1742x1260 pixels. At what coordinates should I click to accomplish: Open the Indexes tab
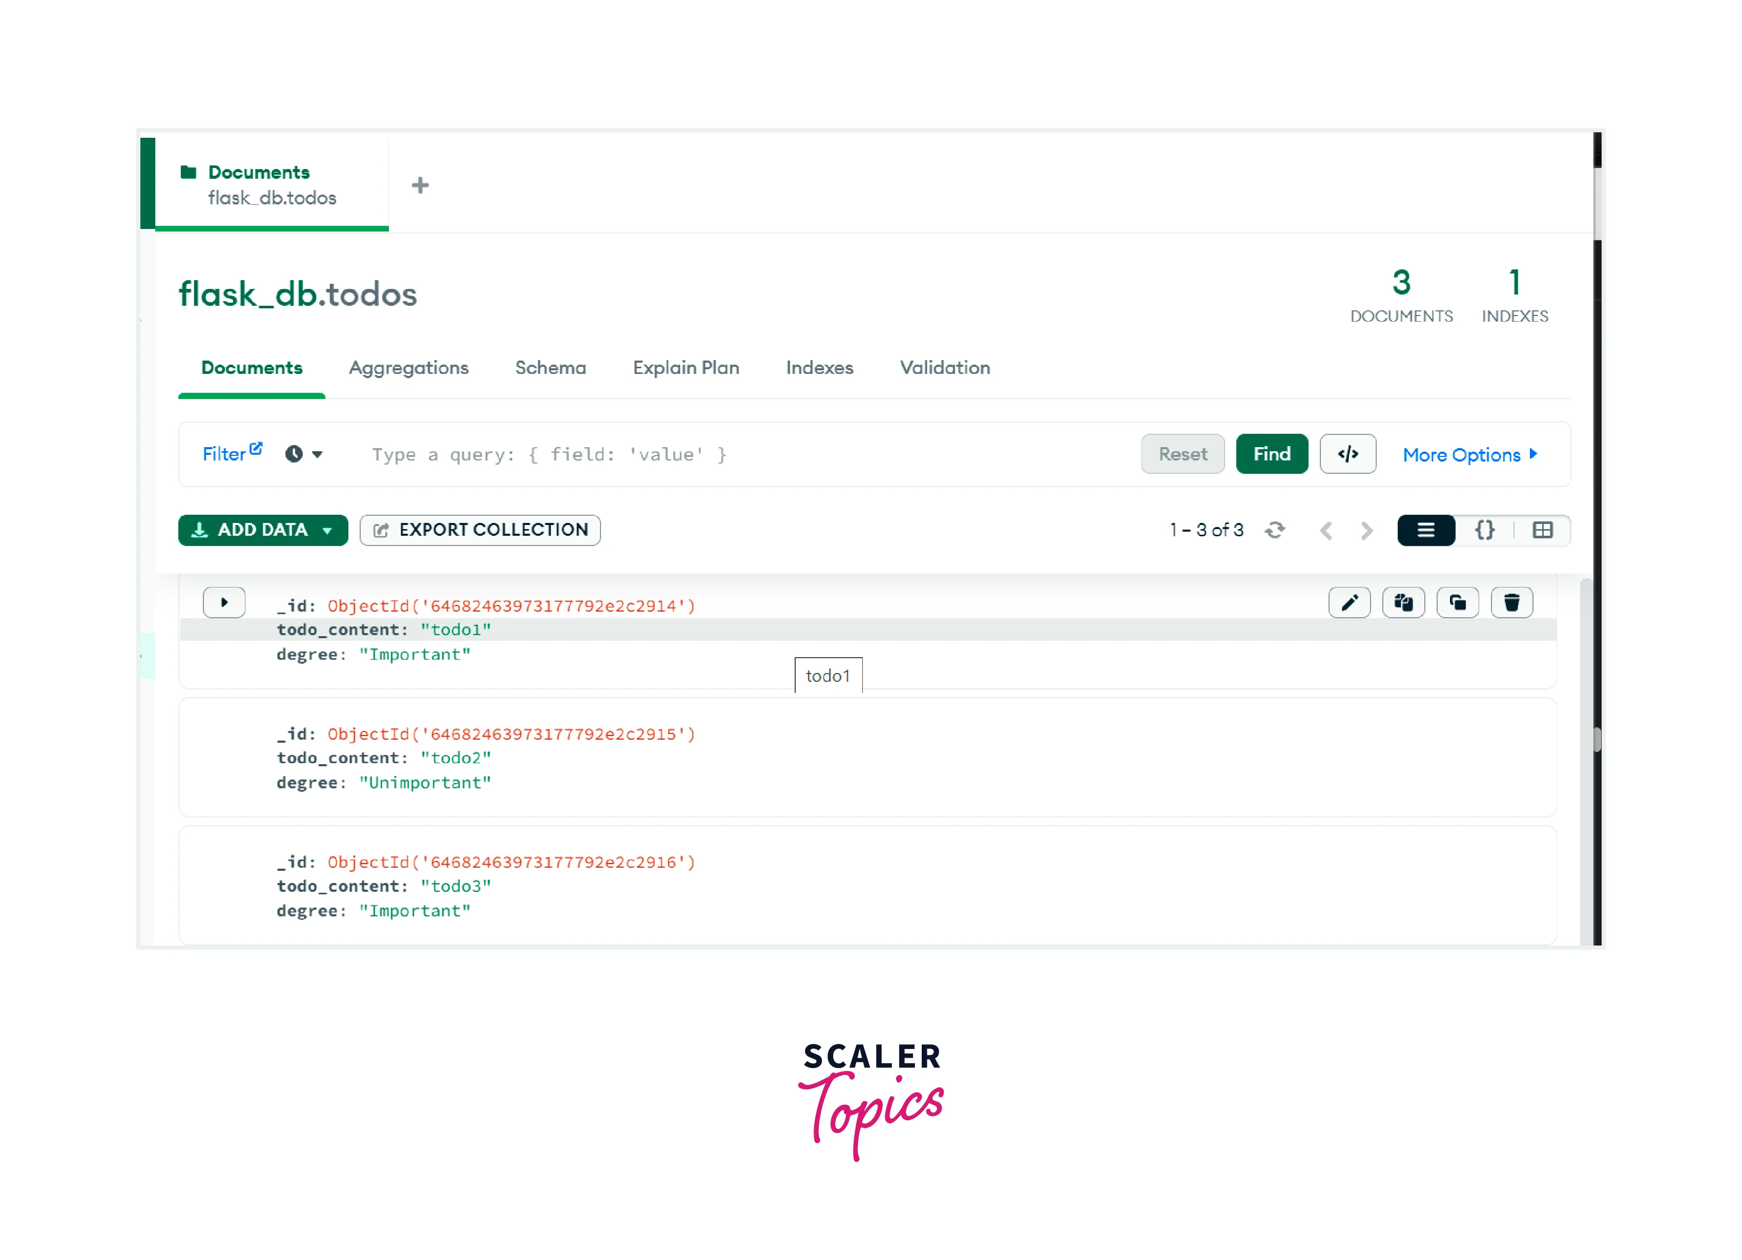point(820,368)
